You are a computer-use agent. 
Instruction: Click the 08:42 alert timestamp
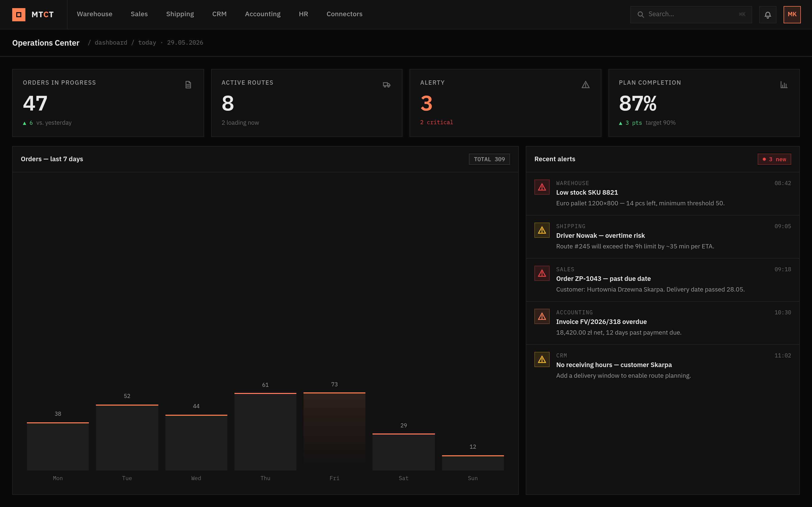pyautogui.click(x=783, y=183)
